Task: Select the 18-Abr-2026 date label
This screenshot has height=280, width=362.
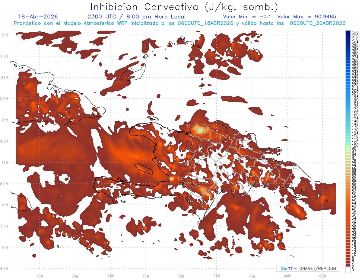Action: (x=38, y=17)
